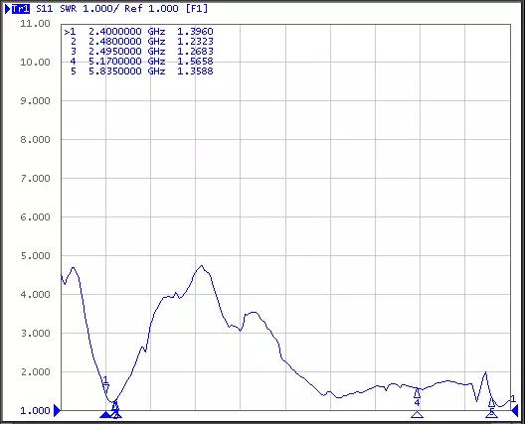Click marker 4's stimulus triangle on bottom axis
The image size is (525, 424).
(417, 415)
